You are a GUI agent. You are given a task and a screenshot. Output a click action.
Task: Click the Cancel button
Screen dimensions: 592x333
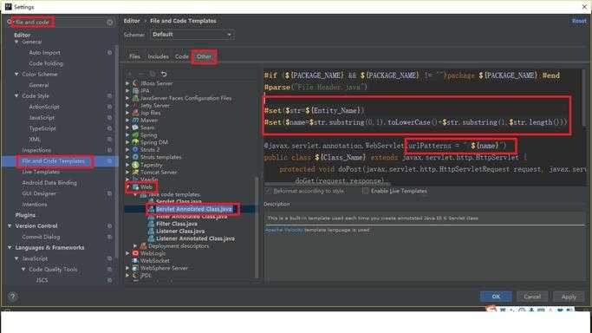(x=532, y=297)
